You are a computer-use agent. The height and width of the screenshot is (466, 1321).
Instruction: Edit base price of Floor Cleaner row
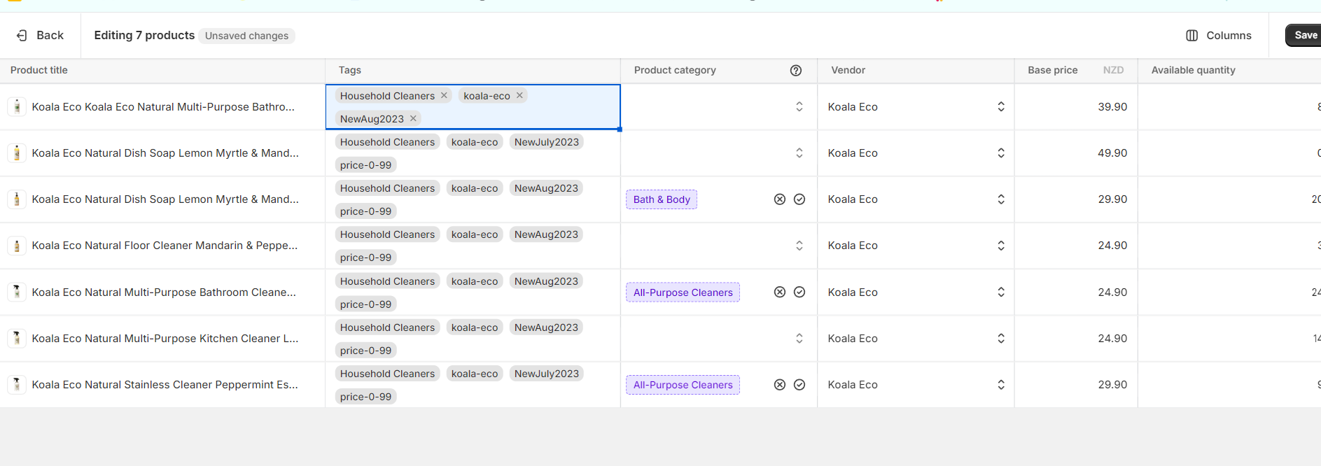(x=1076, y=246)
